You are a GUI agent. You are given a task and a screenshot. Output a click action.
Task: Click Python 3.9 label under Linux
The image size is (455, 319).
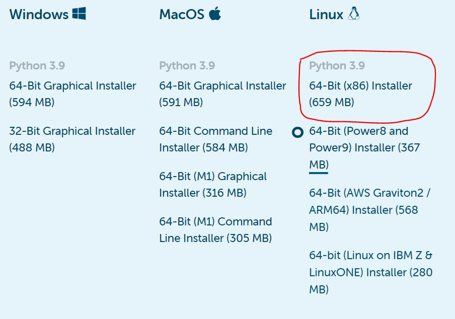[337, 66]
